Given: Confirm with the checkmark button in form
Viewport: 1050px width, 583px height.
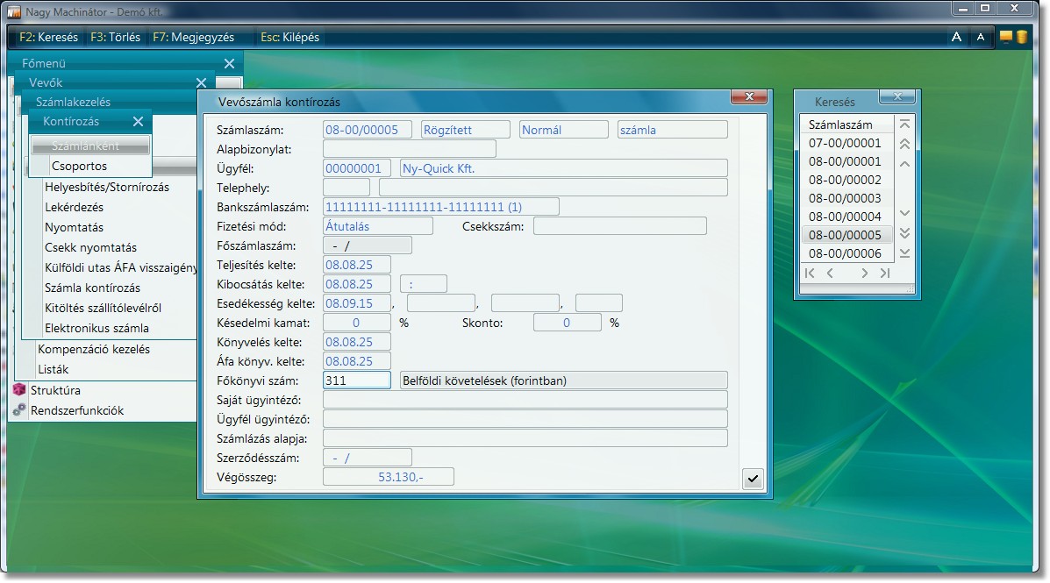Looking at the screenshot, I should pos(753,478).
